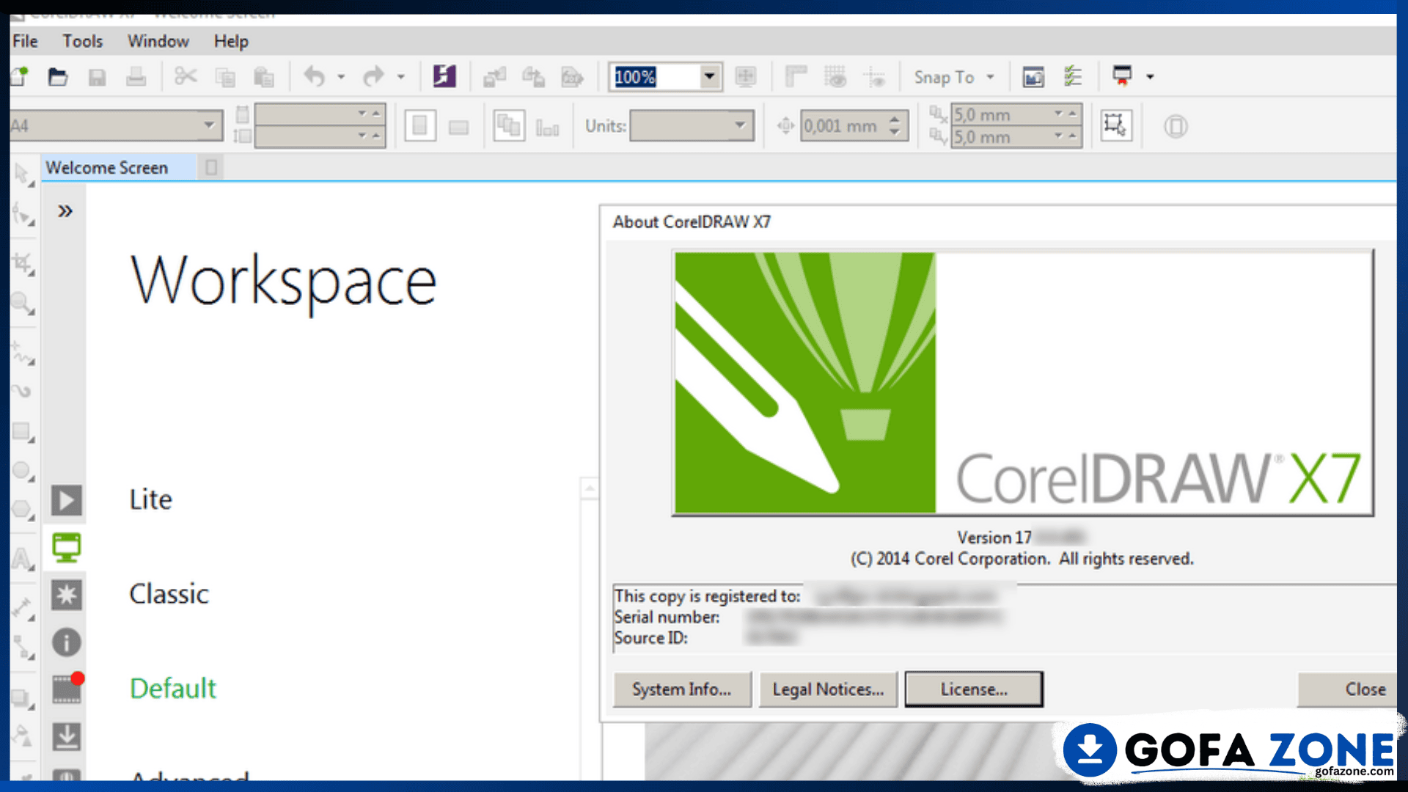
Task: Click the License... button
Action: click(x=974, y=689)
